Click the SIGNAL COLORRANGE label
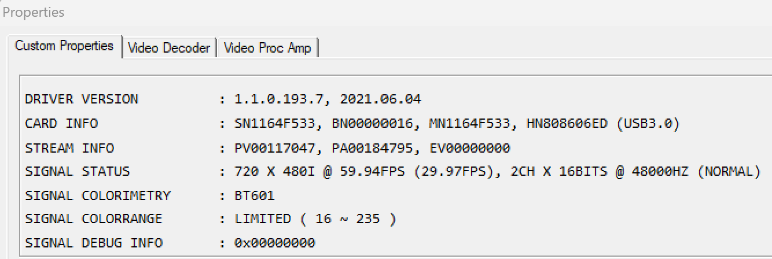Viewport: 772px width, 259px height. [x=94, y=219]
